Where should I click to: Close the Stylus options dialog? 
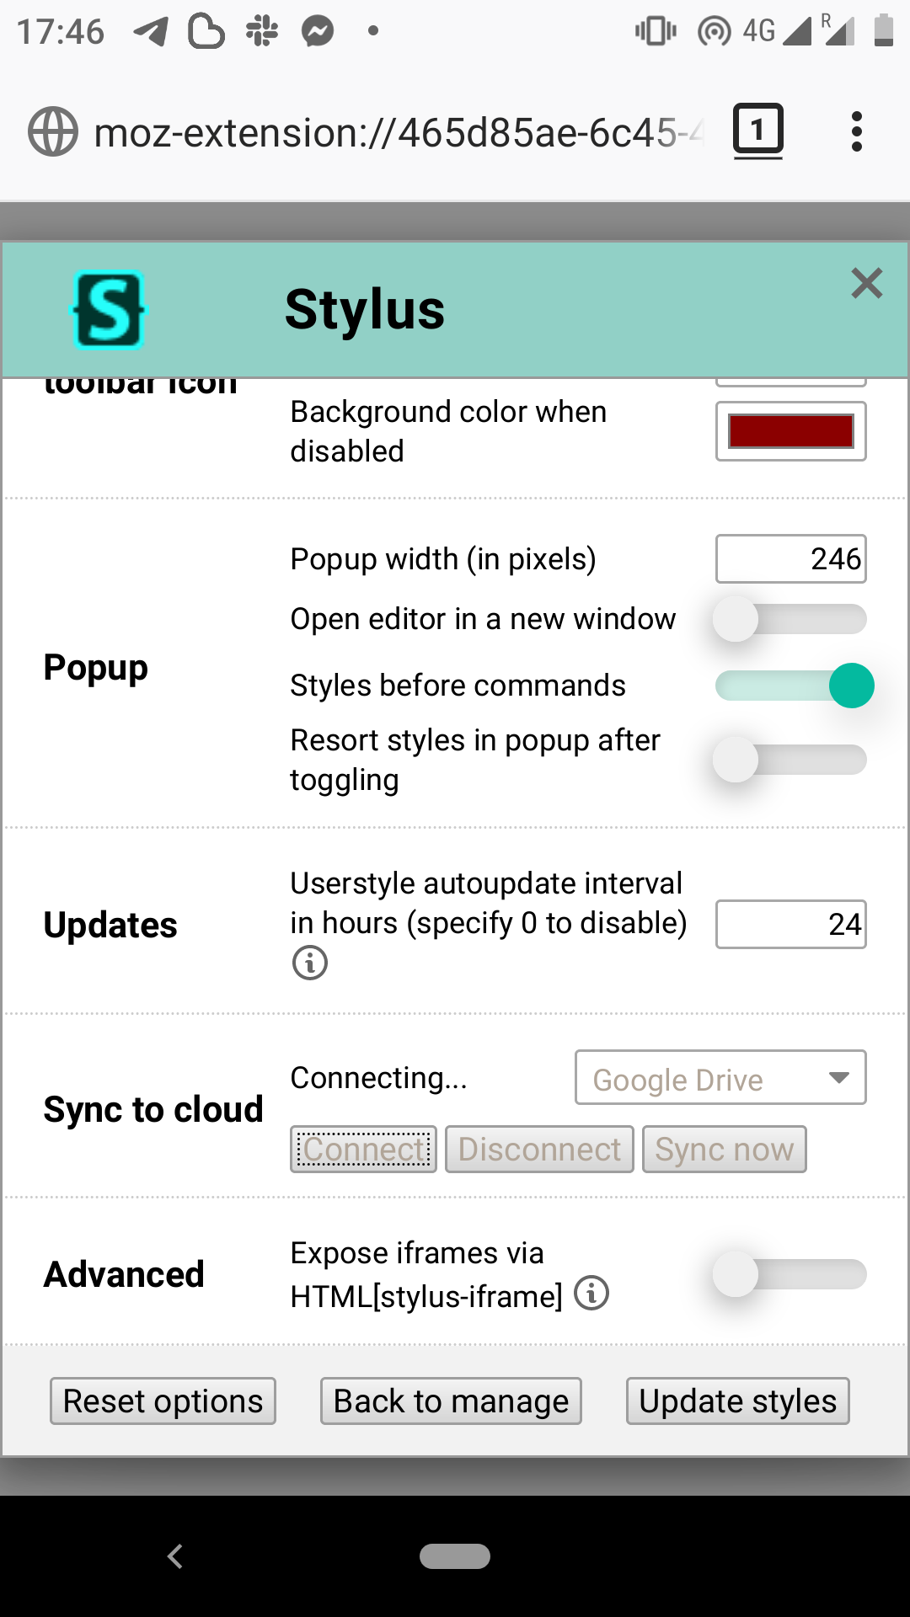pyautogui.click(x=867, y=284)
